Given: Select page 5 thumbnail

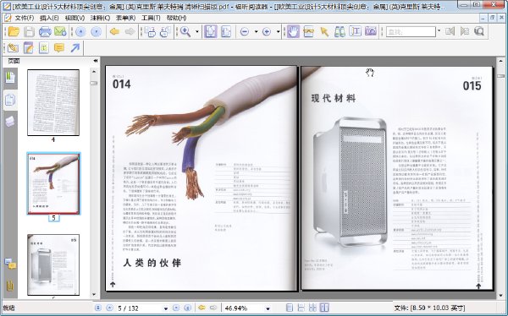Looking at the screenshot, I should pos(53,183).
